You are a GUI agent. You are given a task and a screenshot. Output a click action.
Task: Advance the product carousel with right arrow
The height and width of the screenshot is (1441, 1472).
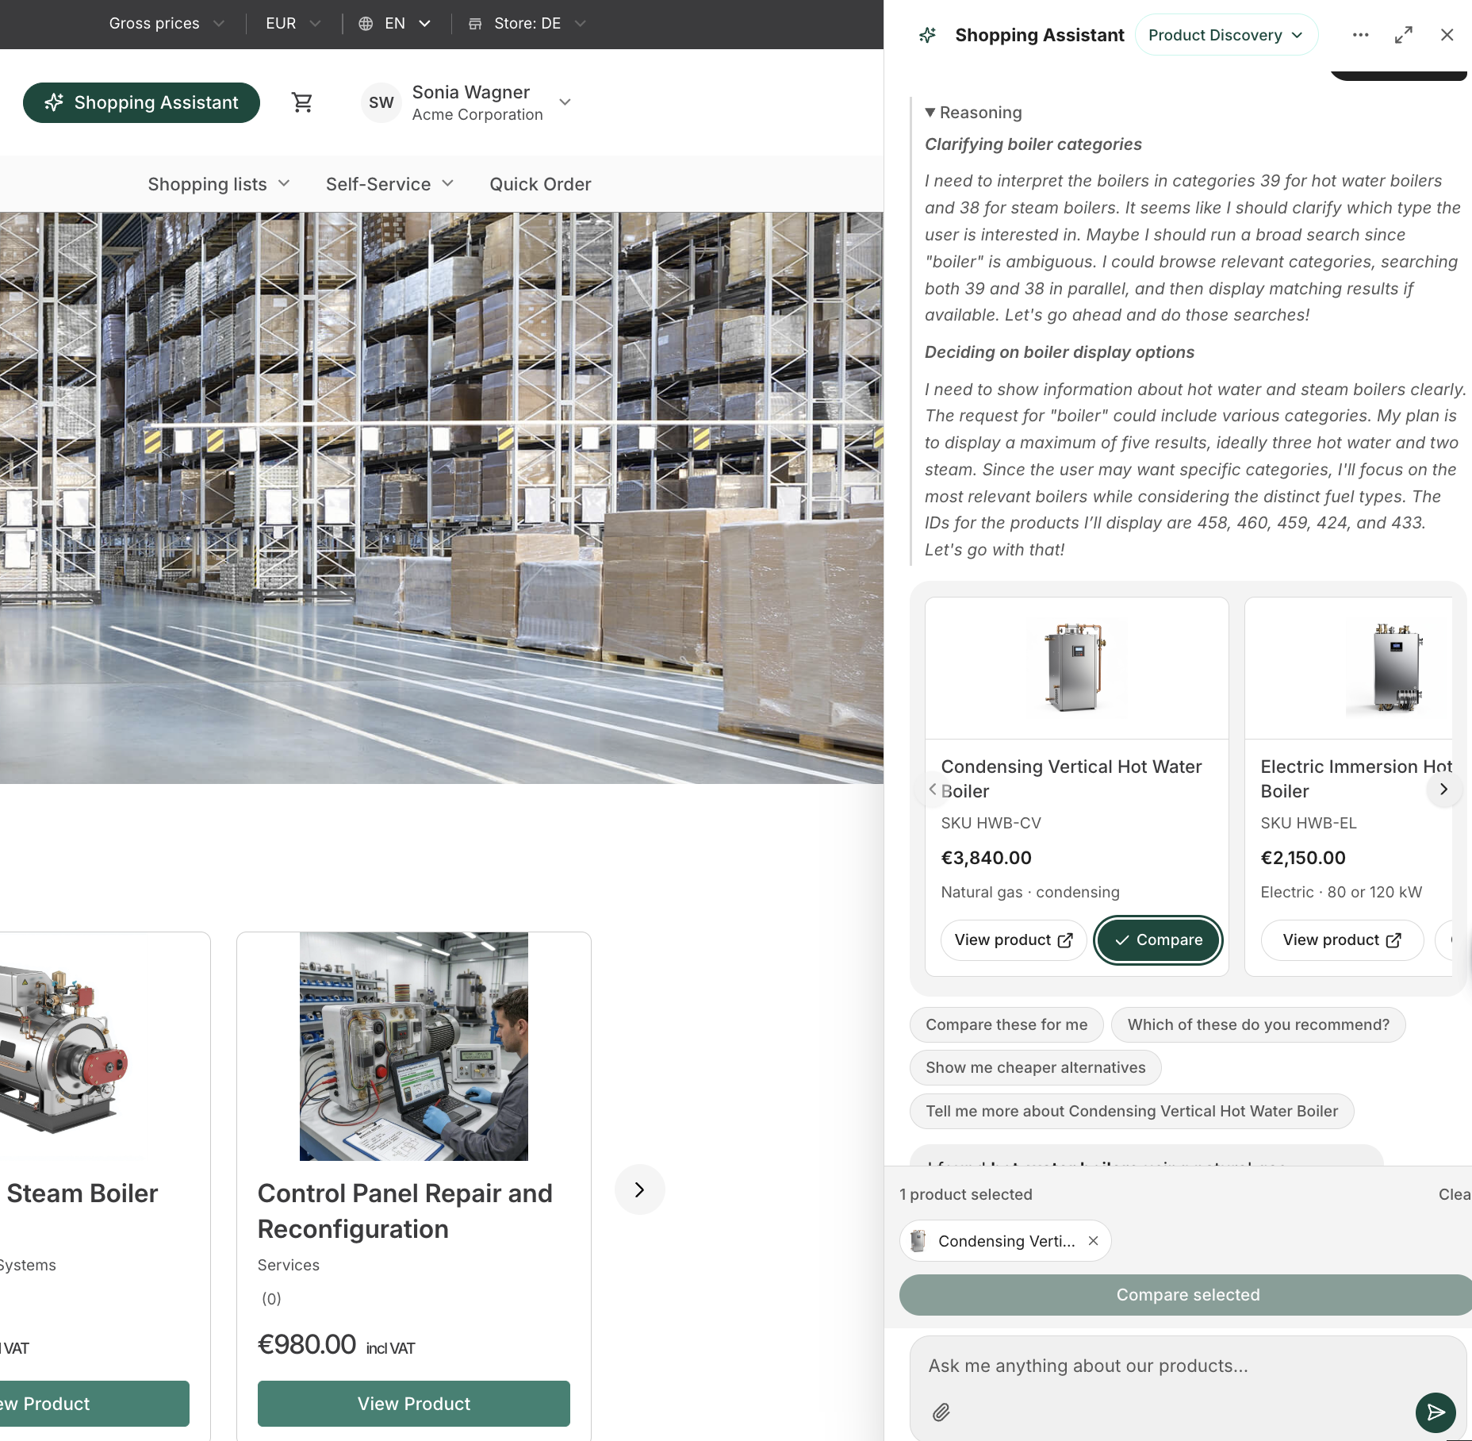coord(640,1190)
